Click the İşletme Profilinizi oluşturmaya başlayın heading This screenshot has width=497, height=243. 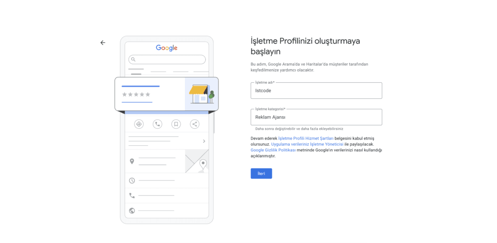click(x=305, y=46)
